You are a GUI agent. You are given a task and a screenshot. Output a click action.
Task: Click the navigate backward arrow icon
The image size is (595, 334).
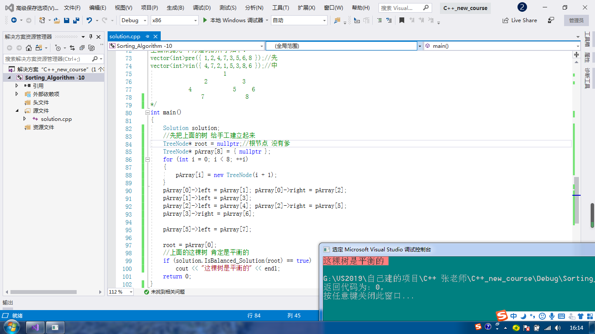click(x=14, y=20)
